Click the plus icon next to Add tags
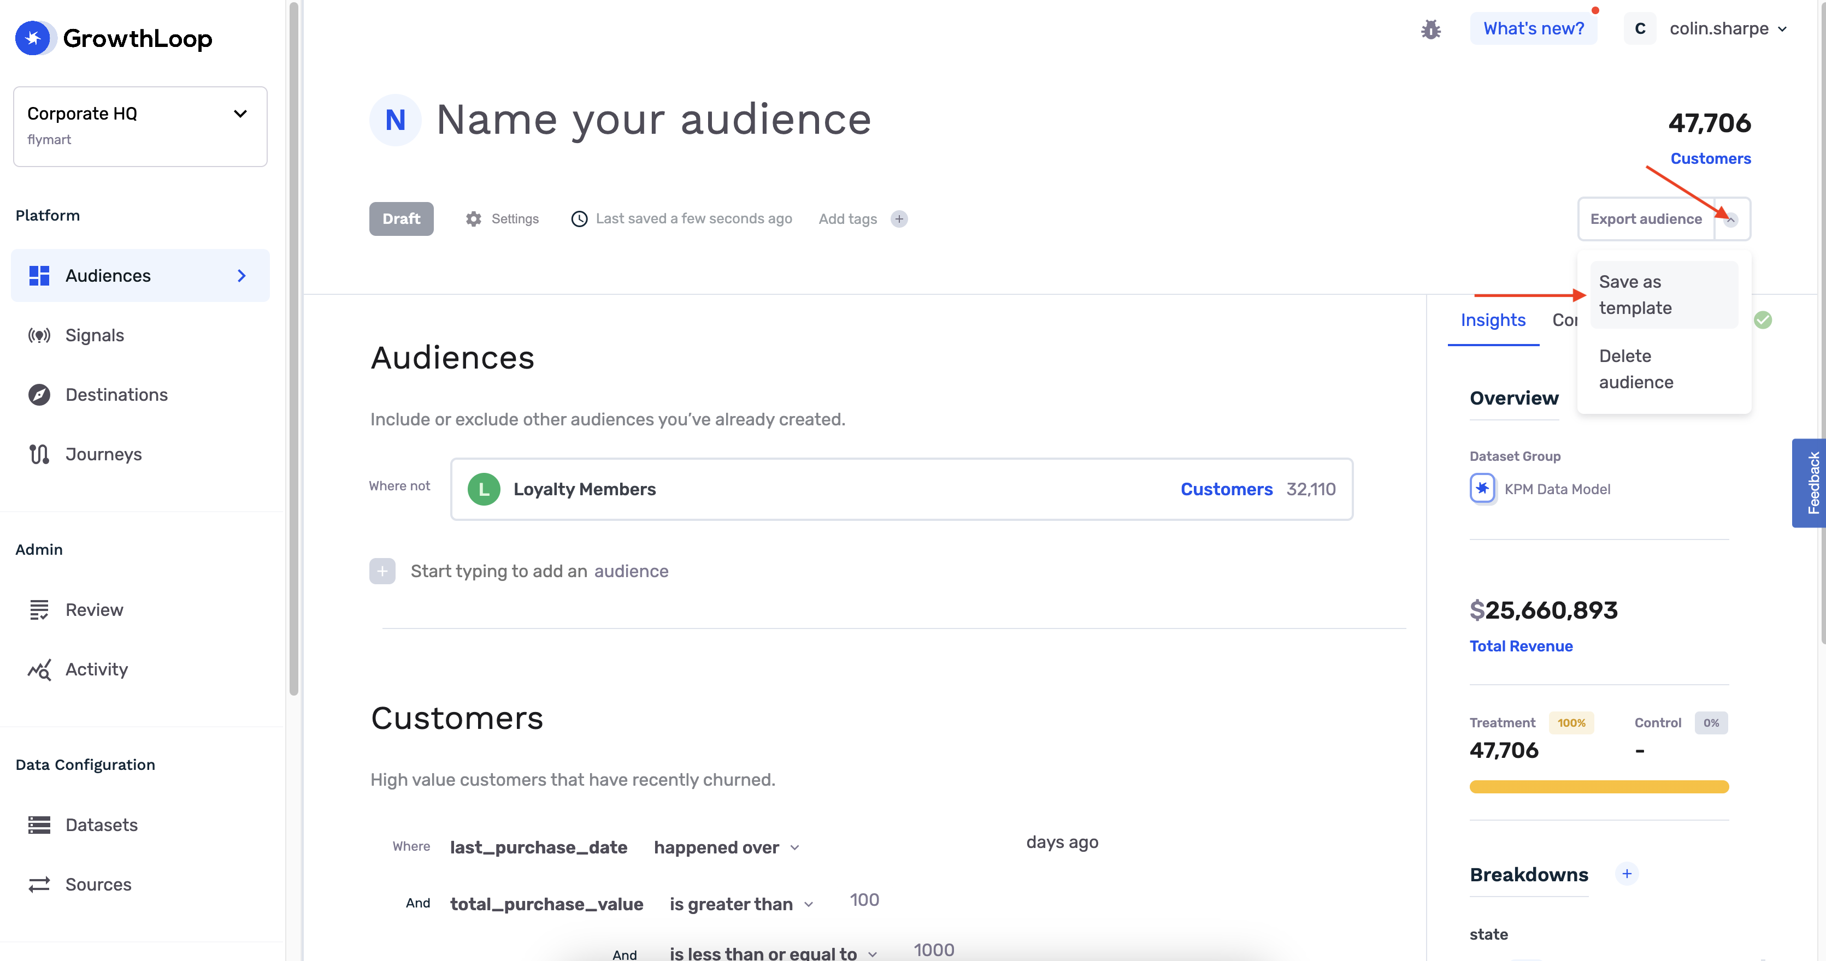 tap(899, 219)
